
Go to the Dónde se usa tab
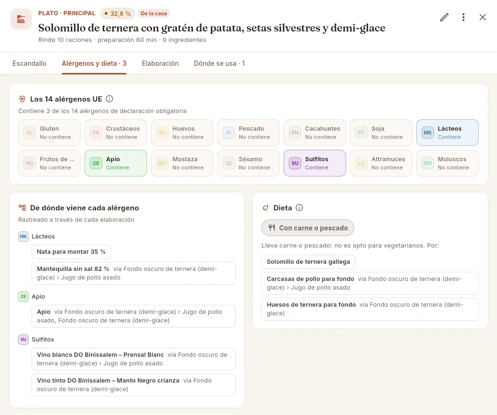point(219,63)
